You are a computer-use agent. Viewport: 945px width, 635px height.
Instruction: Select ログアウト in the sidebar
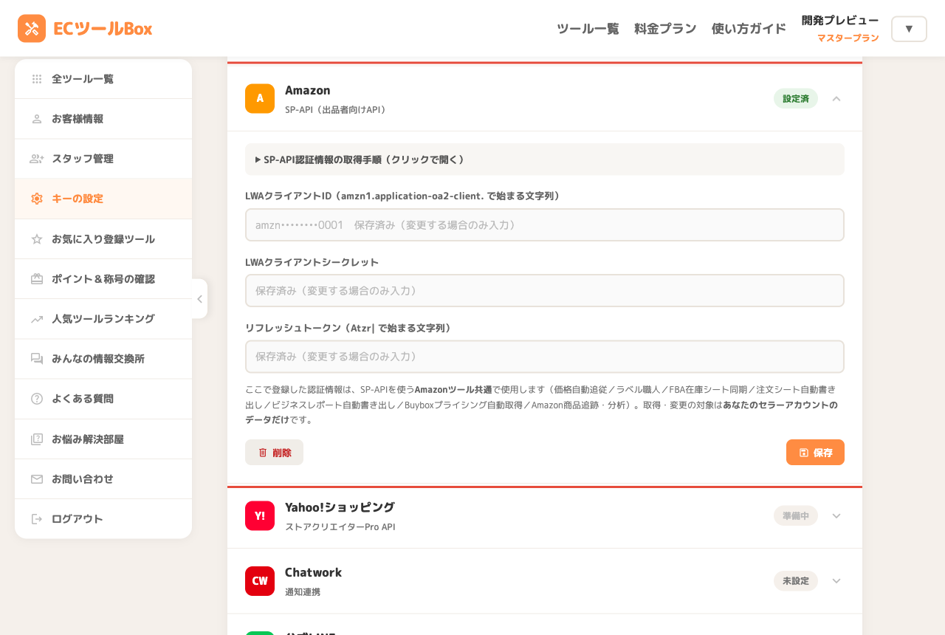coord(103,519)
